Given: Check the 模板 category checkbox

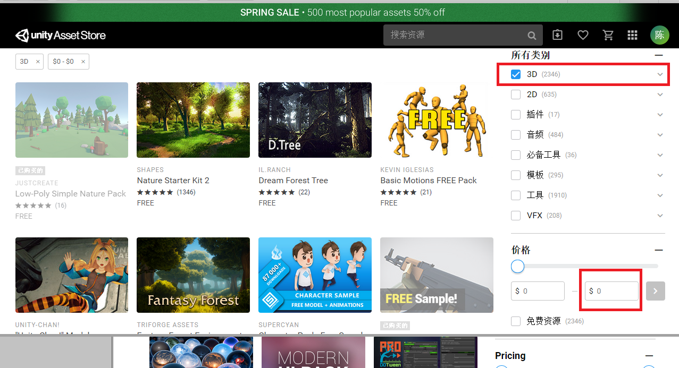Looking at the screenshot, I should pos(516,175).
